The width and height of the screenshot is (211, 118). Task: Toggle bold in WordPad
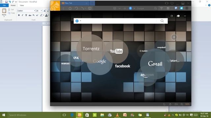coord(19,15)
